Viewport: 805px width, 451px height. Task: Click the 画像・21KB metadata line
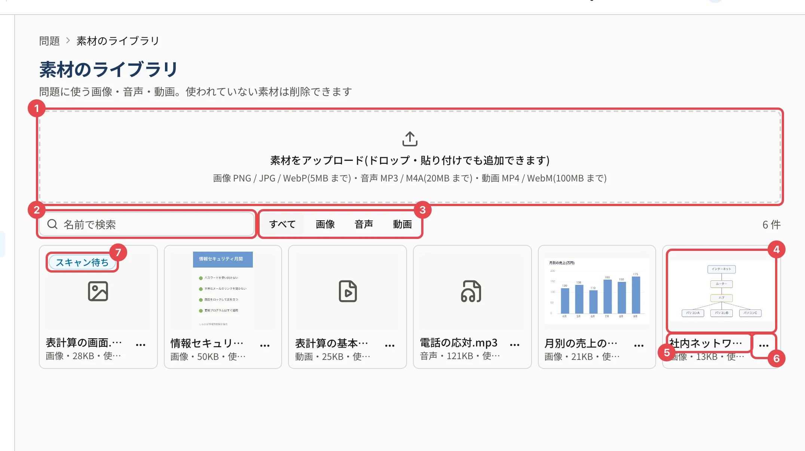click(x=582, y=357)
